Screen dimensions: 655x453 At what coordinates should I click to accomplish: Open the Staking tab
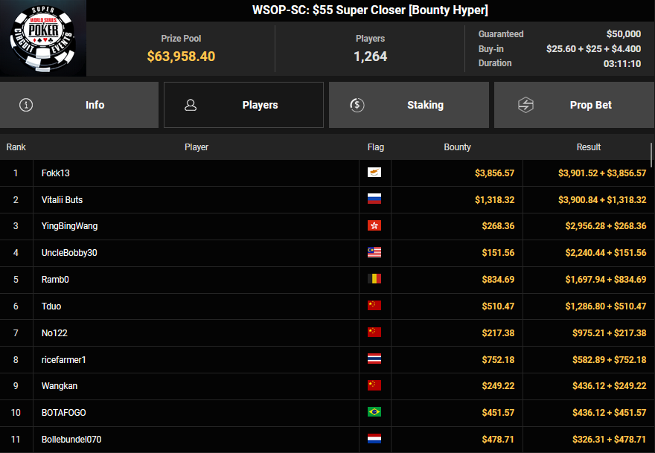[x=409, y=105]
